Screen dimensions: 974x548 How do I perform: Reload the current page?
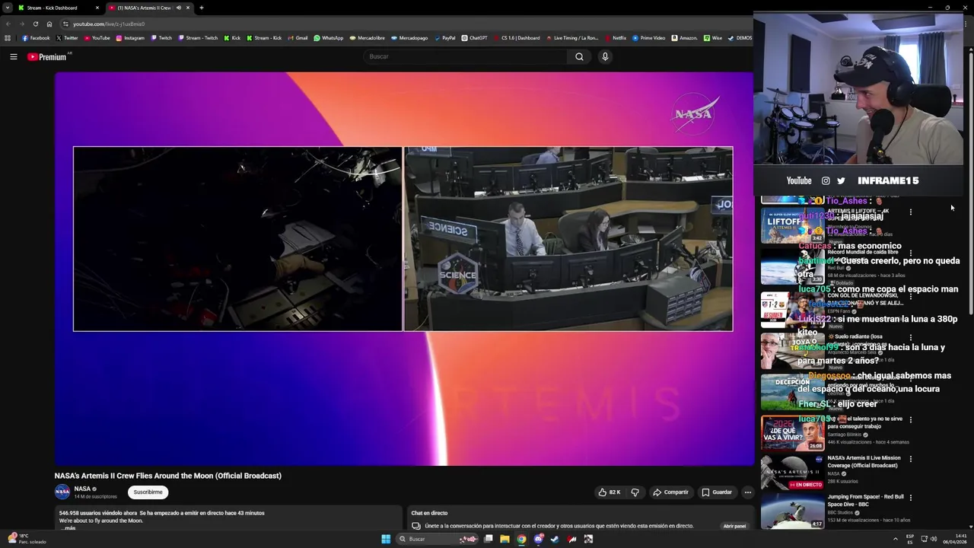click(x=35, y=24)
